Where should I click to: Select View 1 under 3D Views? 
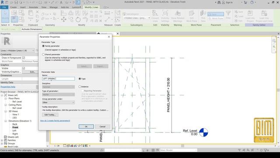click(x=16, y=115)
